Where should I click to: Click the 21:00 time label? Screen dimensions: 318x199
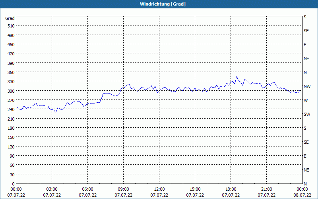[x=266, y=189]
